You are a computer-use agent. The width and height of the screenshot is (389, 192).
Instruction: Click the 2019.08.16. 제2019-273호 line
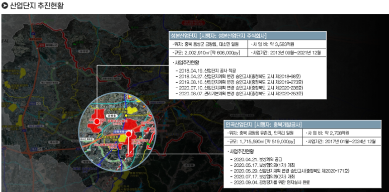[x=240, y=82]
